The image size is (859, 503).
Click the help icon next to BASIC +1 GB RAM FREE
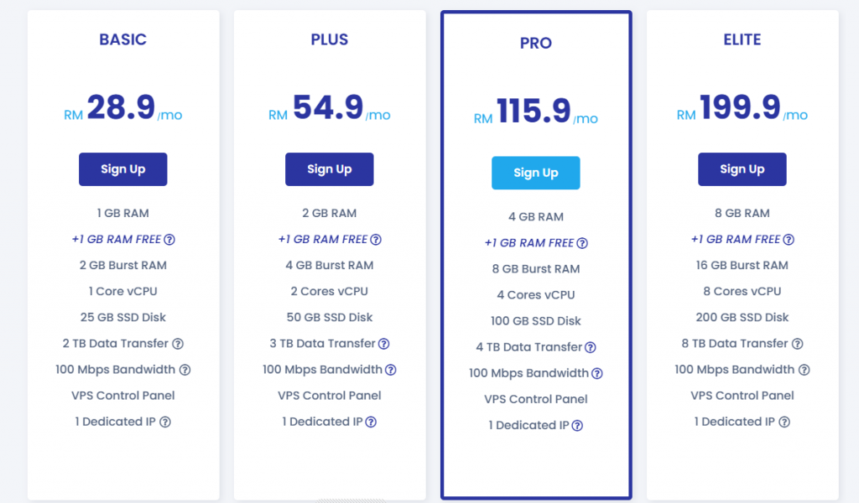pyautogui.click(x=169, y=239)
